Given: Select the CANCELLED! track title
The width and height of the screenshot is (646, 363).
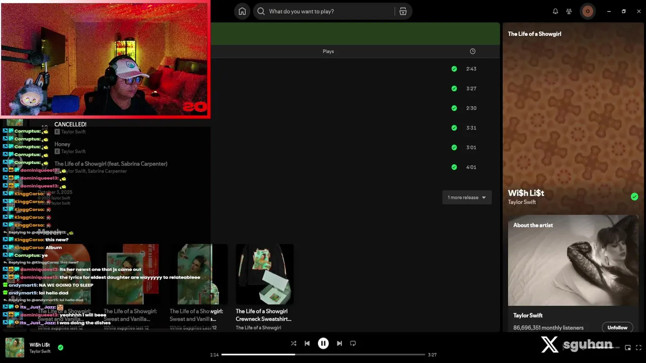Looking at the screenshot, I should [70, 125].
